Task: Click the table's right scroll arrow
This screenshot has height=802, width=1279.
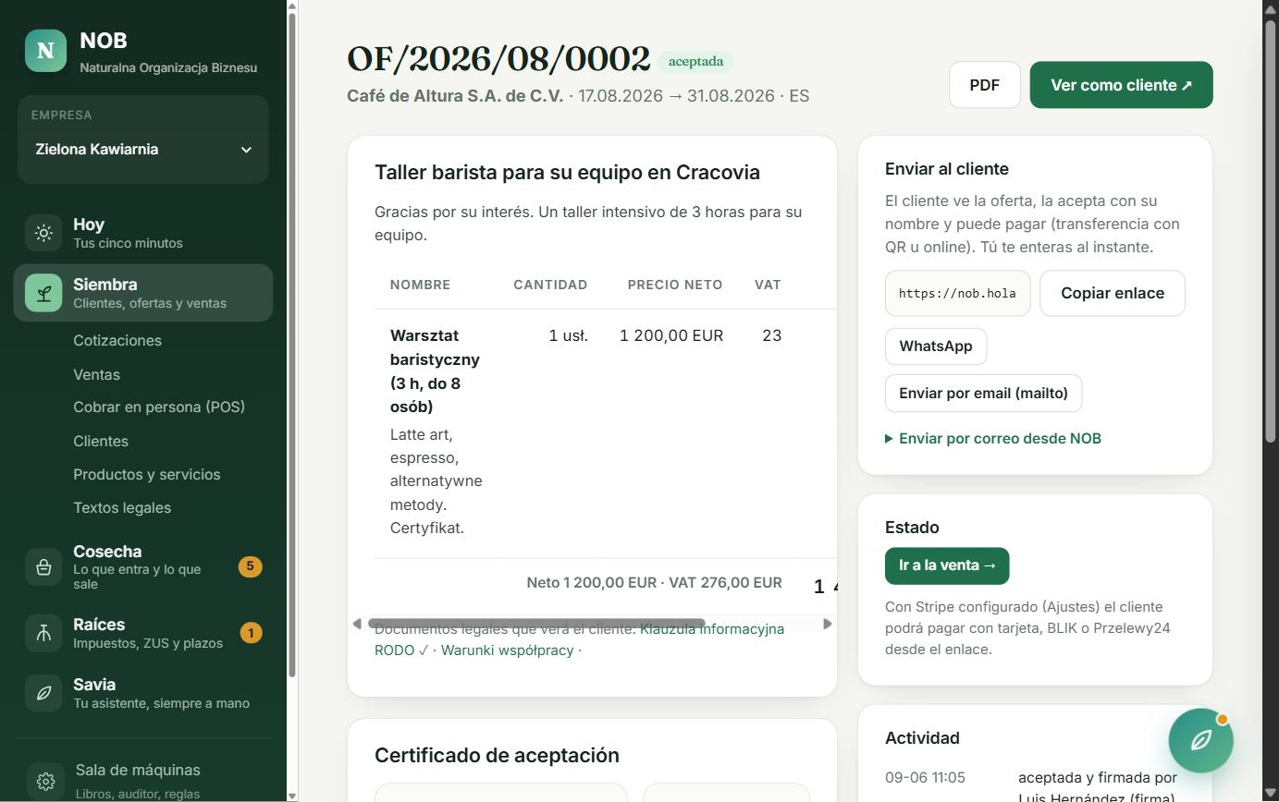Action: [827, 624]
